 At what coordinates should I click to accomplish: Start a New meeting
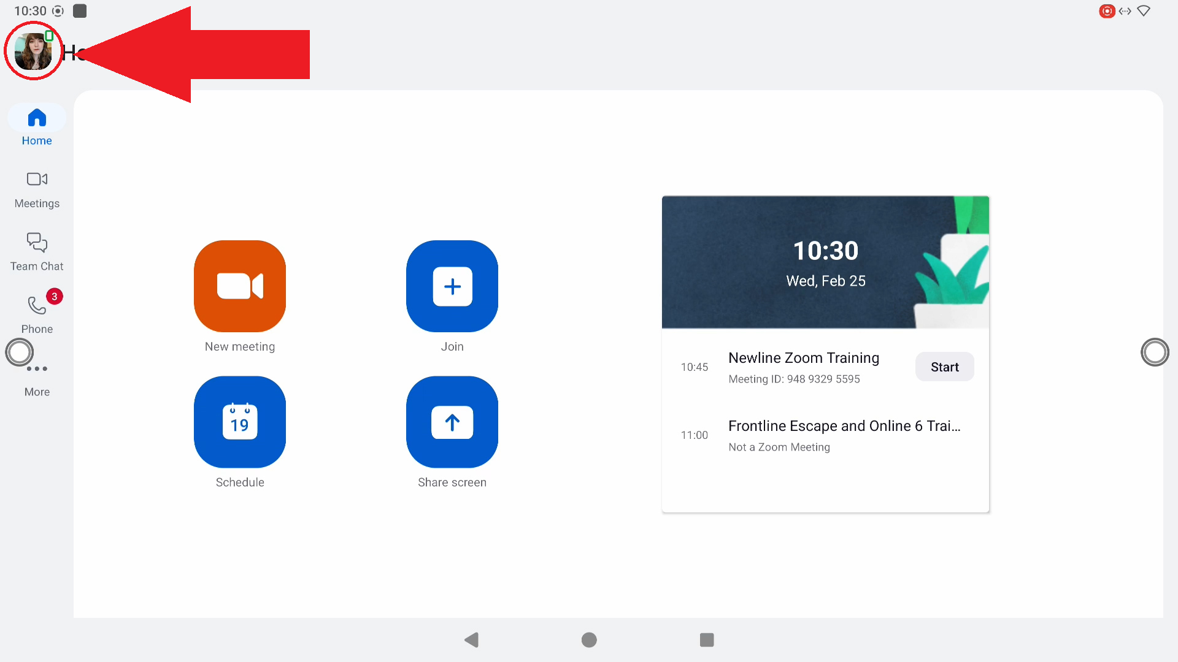click(x=240, y=286)
